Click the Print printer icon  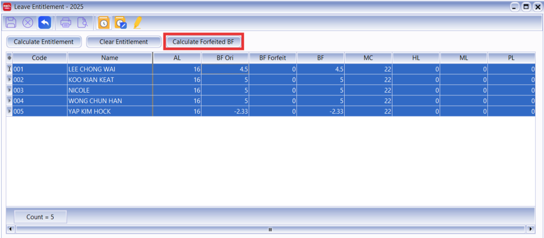tap(66, 23)
